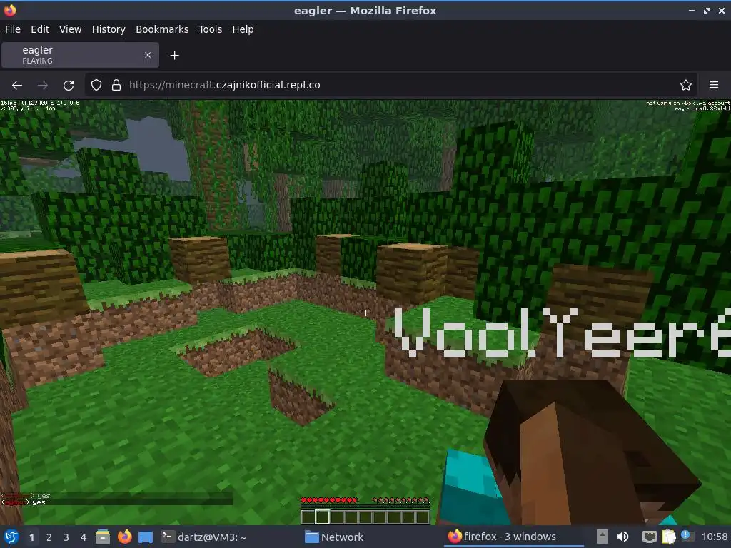The height and width of the screenshot is (548, 731).
Task: Select the eagler PLAYING tab
Action: [x=80, y=55]
